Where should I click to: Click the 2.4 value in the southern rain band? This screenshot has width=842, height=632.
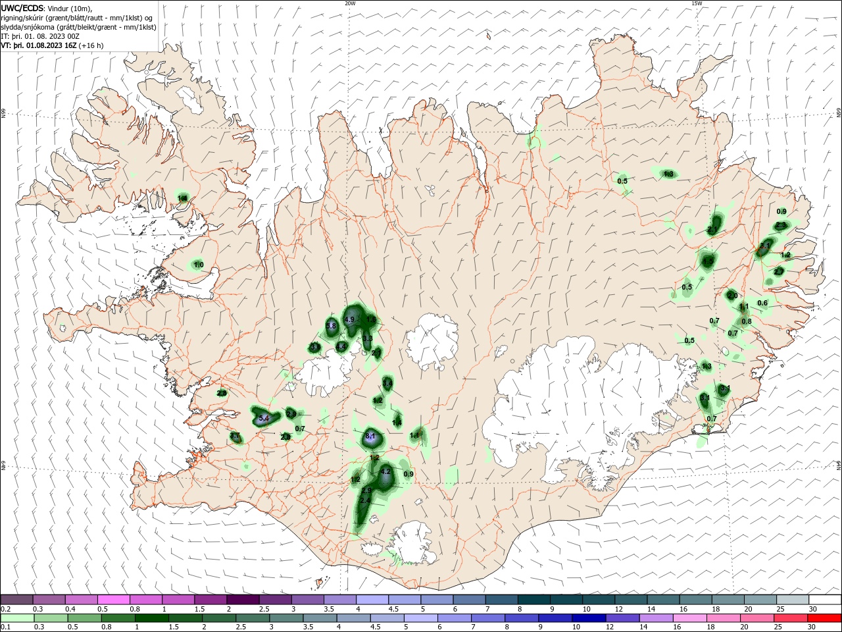click(366, 500)
